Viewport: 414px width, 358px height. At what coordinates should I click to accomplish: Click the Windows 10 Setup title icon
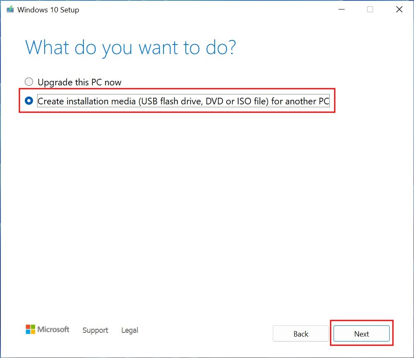point(10,9)
